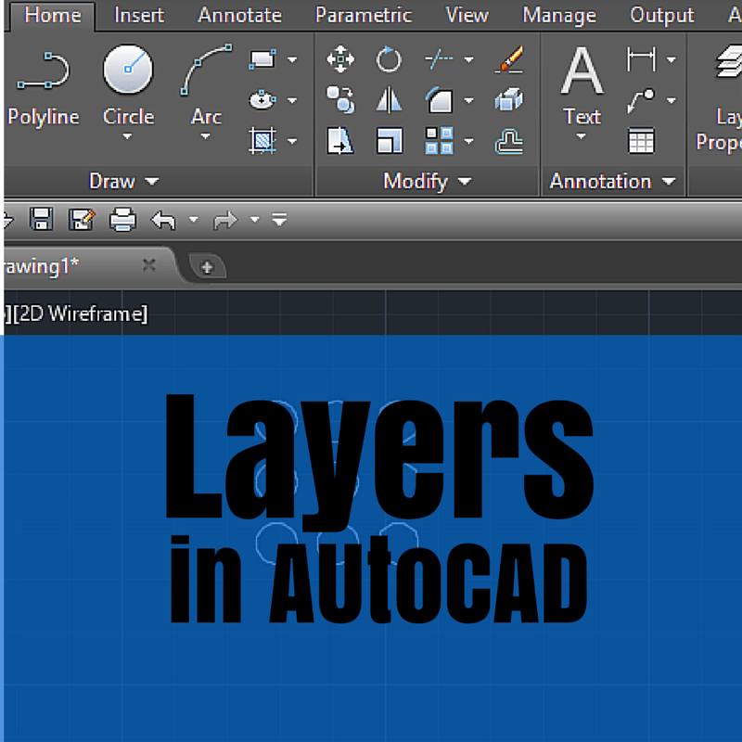This screenshot has height=742, width=742.
Task: Open the Array tool dropdown arrow
Action: pos(468,141)
